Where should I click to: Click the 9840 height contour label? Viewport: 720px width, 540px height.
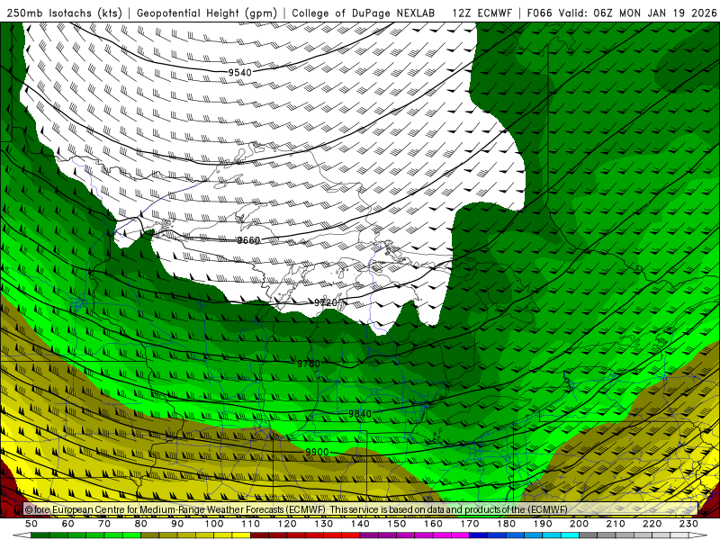pyautogui.click(x=360, y=414)
